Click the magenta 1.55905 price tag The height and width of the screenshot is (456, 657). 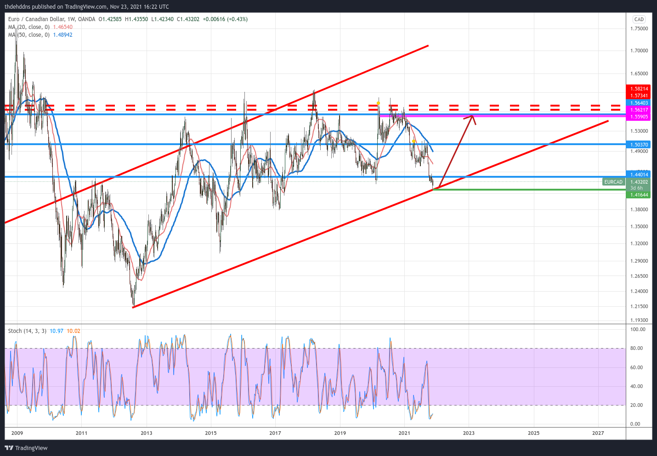(639, 117)
